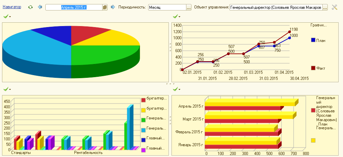
Task: Go to previous period with left arrow
Action: pyautogui.click(x=40, y=7)
